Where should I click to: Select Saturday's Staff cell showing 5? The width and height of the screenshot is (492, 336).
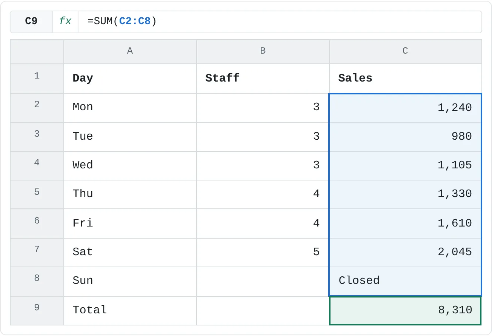pyautogui.click(x=263, y=253)
